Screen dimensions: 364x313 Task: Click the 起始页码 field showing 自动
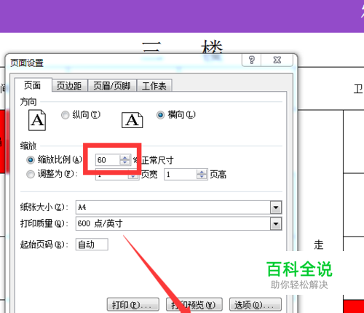92,245
